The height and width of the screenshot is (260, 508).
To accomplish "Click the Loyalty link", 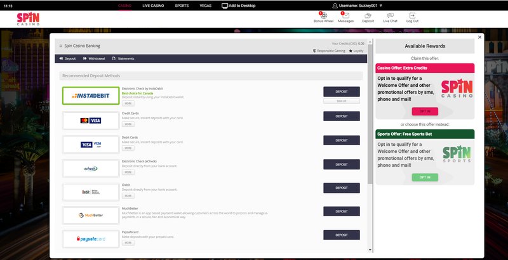I will 358,51.
